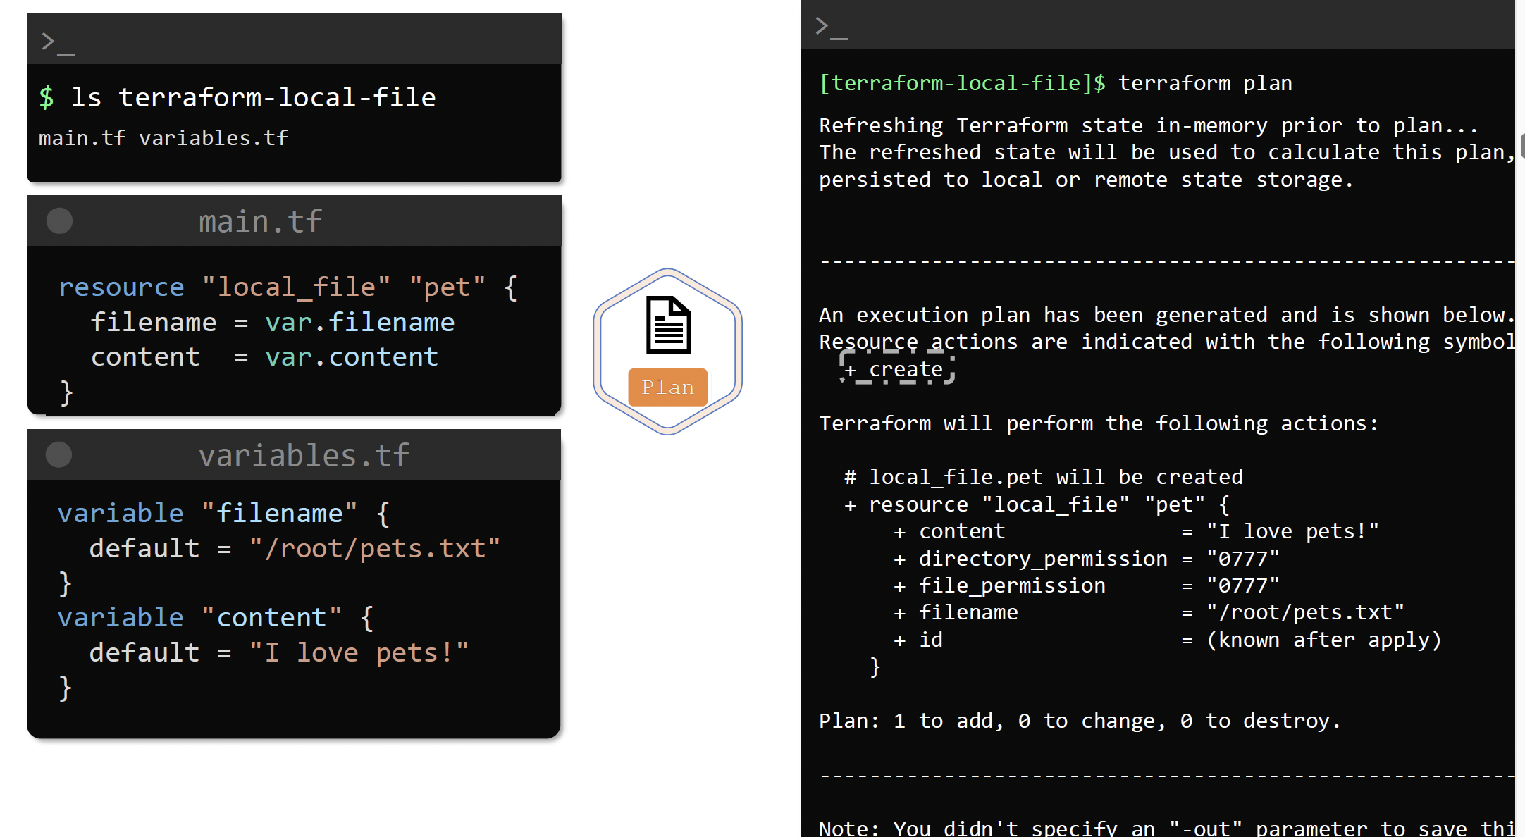Click the '[terraform-local-file]$' green prompt
This screenshot has height=837, width=1525.
[x=961, y=84]
